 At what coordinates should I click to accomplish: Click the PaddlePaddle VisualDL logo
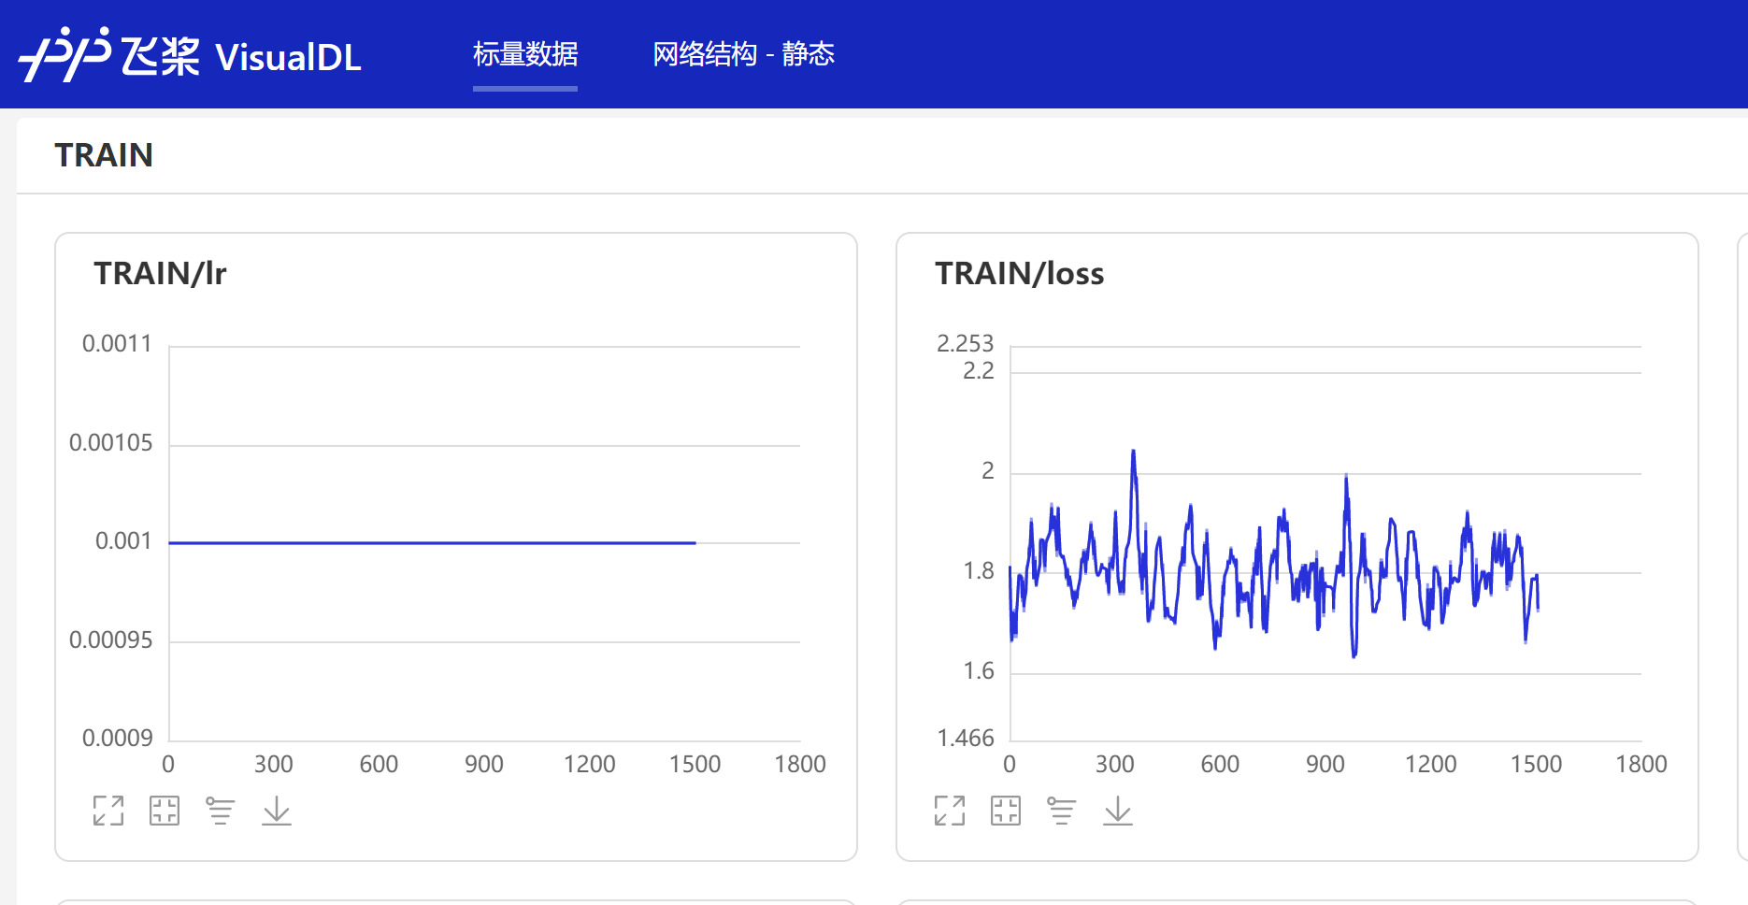pyautogui.click(x=190, y=54)
